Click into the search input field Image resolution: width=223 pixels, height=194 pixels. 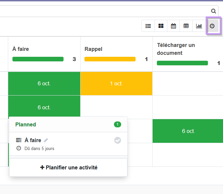coord(104,11)
